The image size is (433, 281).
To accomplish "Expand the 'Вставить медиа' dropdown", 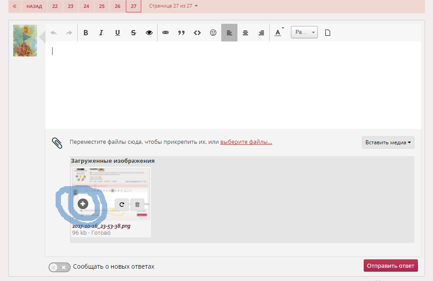I will point(388,142).
